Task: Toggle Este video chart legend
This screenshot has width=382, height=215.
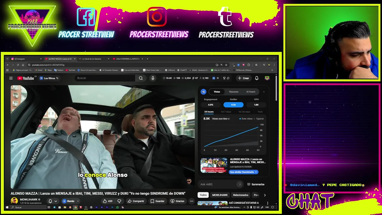Action: pos(246,119)
